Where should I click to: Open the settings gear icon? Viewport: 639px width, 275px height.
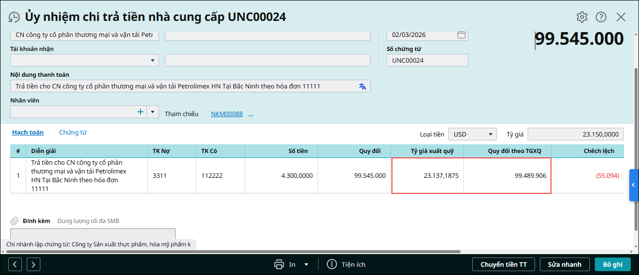click(582, 17)
